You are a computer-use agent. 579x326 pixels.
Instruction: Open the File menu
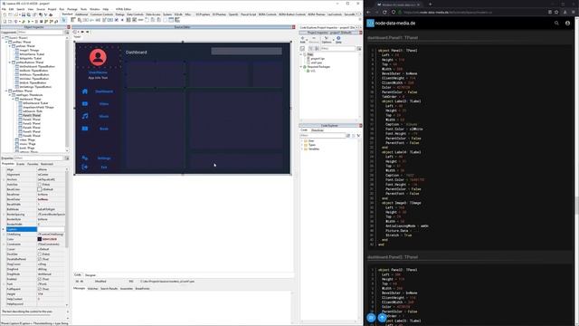click(4, 9)
